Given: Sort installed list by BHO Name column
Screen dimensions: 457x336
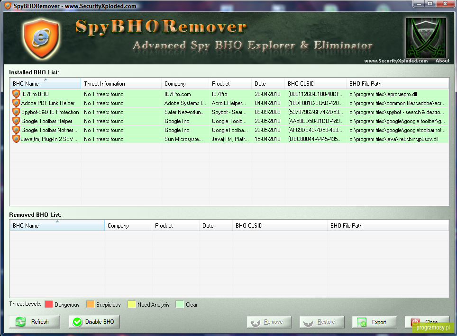Looking at the screenshot, I should (x=46, y=83).
